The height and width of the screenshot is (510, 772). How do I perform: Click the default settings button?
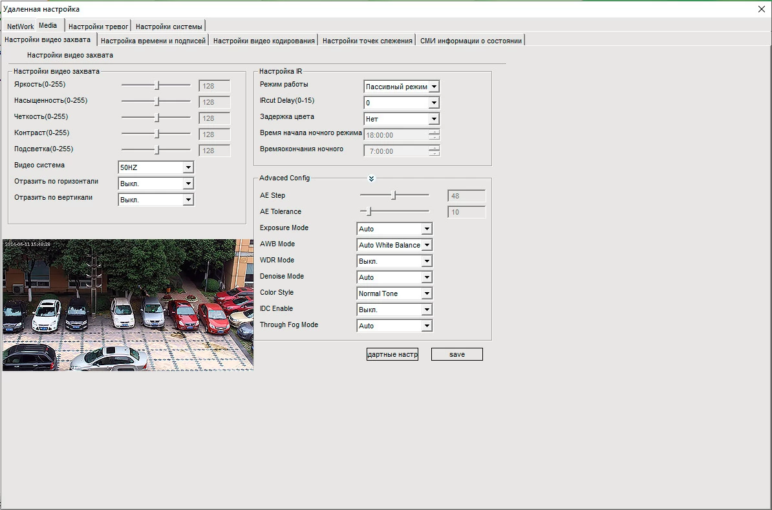[392, 354]
